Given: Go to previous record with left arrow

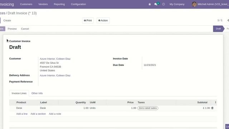Looking at the screenshot, I should 228,20.
